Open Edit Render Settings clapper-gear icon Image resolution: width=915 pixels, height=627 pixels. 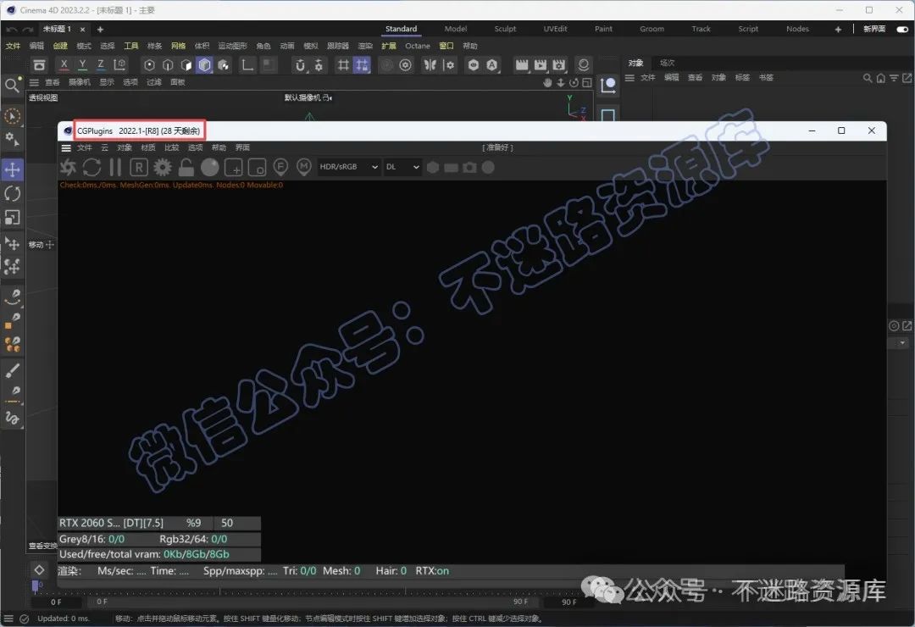(559, 65)
